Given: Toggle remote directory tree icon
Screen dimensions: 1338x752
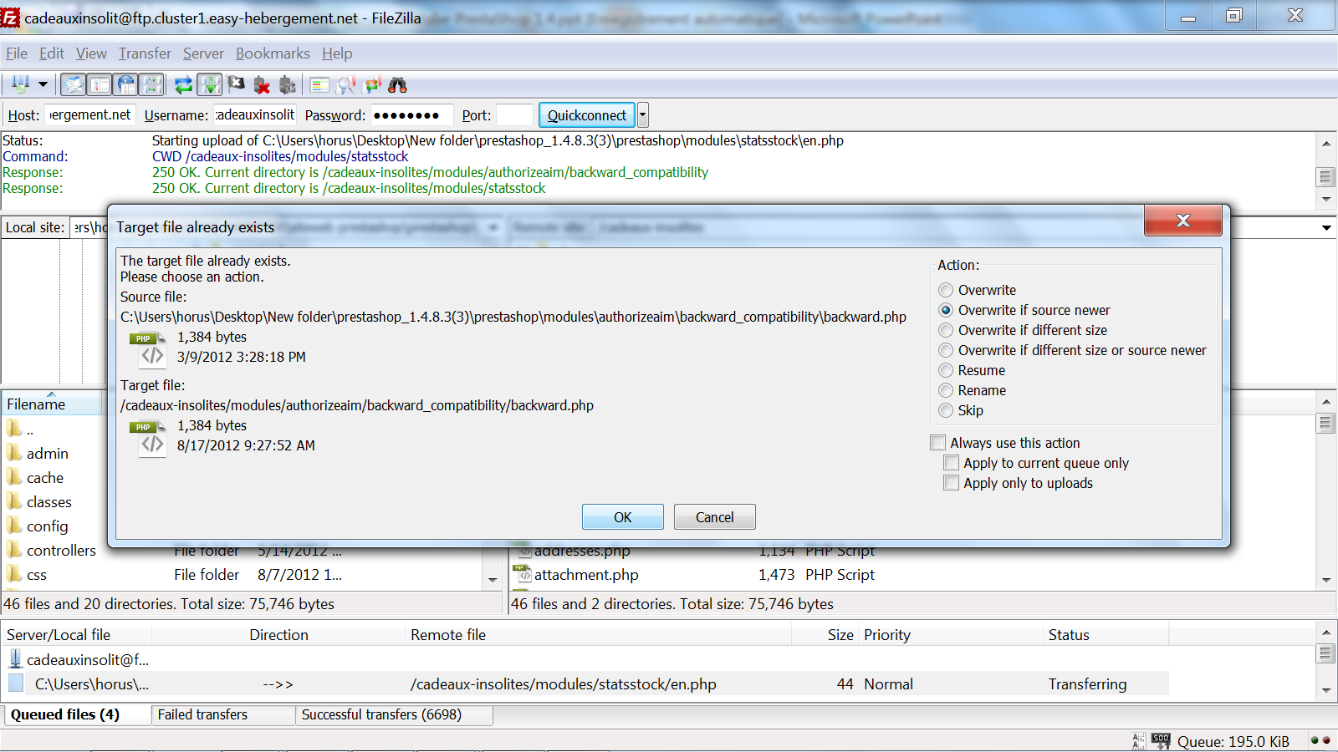Looking at the screenshot, I should click(125, 84).
